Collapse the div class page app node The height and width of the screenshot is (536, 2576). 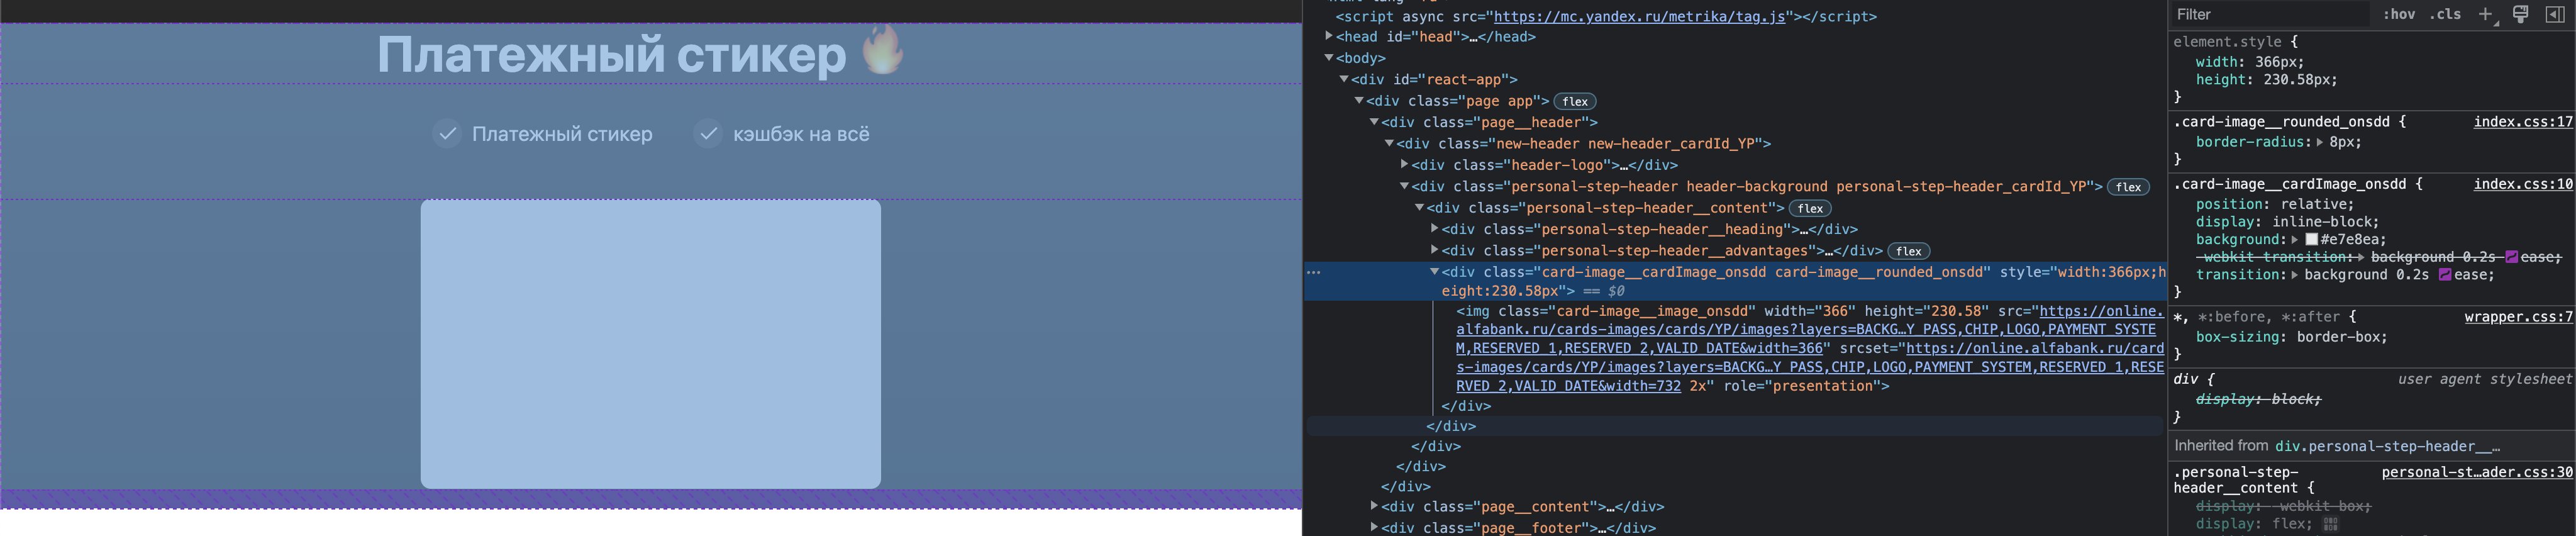1359,100
